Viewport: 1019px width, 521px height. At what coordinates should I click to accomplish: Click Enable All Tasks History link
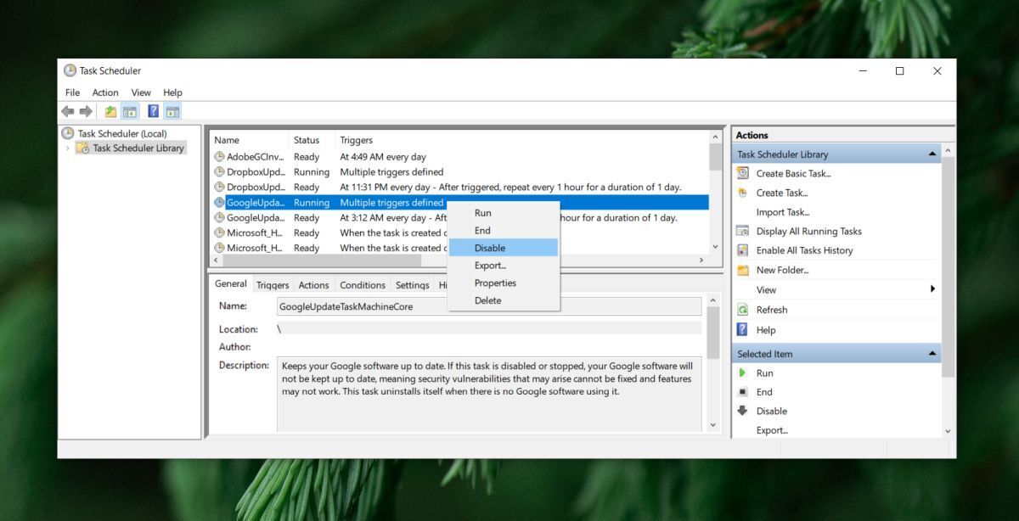point(804,250)
